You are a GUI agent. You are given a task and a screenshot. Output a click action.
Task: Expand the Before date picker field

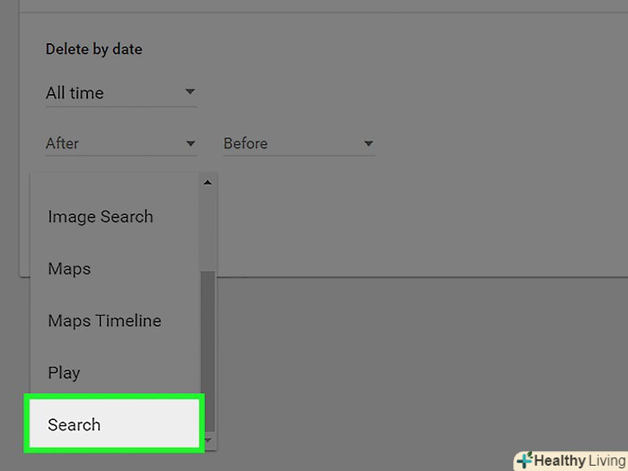[298, 143]
